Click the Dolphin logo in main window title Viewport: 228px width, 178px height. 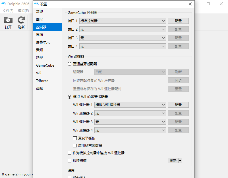[x=4, y=4]
